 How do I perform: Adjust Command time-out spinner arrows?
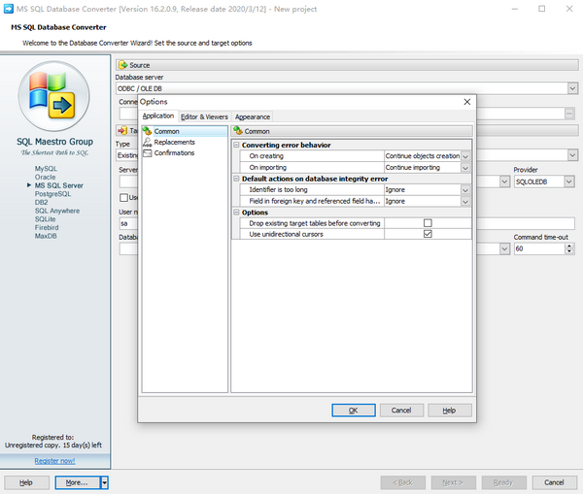click(569, 248)
